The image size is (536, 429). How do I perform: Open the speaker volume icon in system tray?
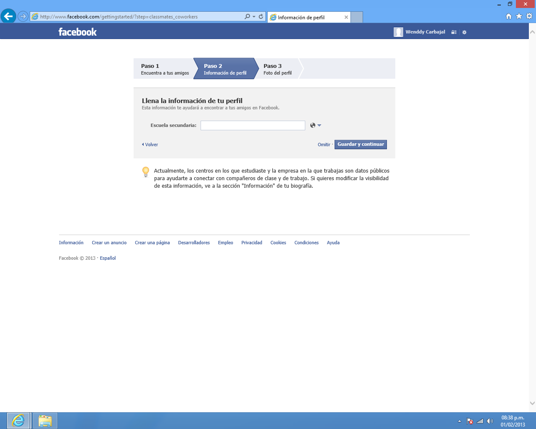pyautogui.click(x=491, y=422)
